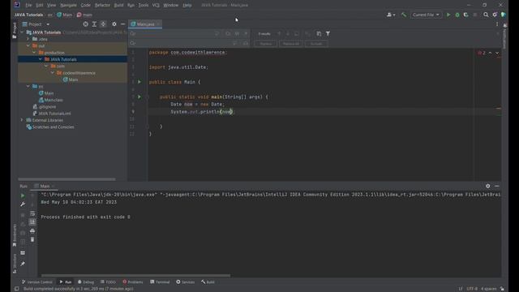Open the TODO tool window
Viewport: 519px width, 292px height.
click(108, 282)
